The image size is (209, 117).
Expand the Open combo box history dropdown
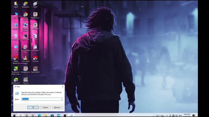coord(62,99)
